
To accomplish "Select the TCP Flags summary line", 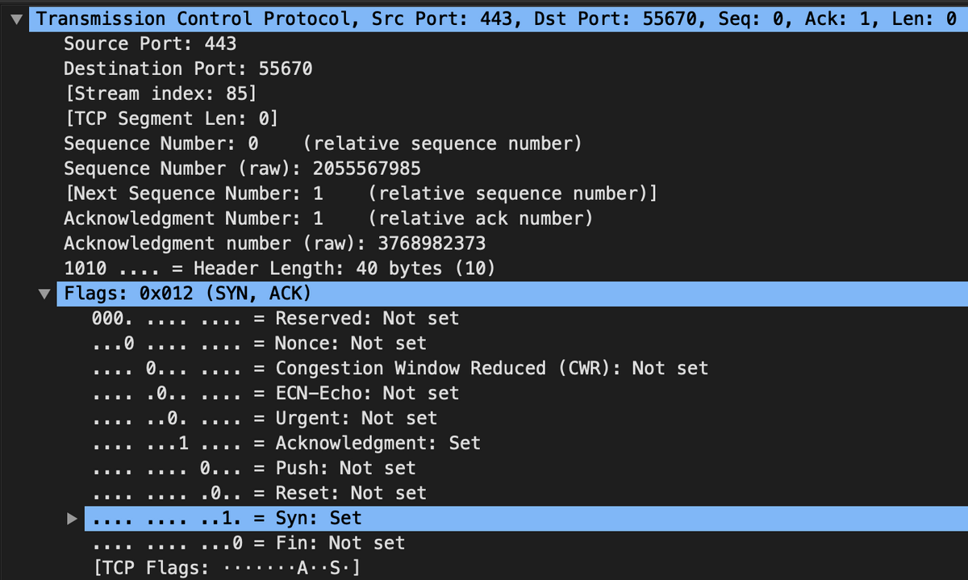I will pos(227,568).
